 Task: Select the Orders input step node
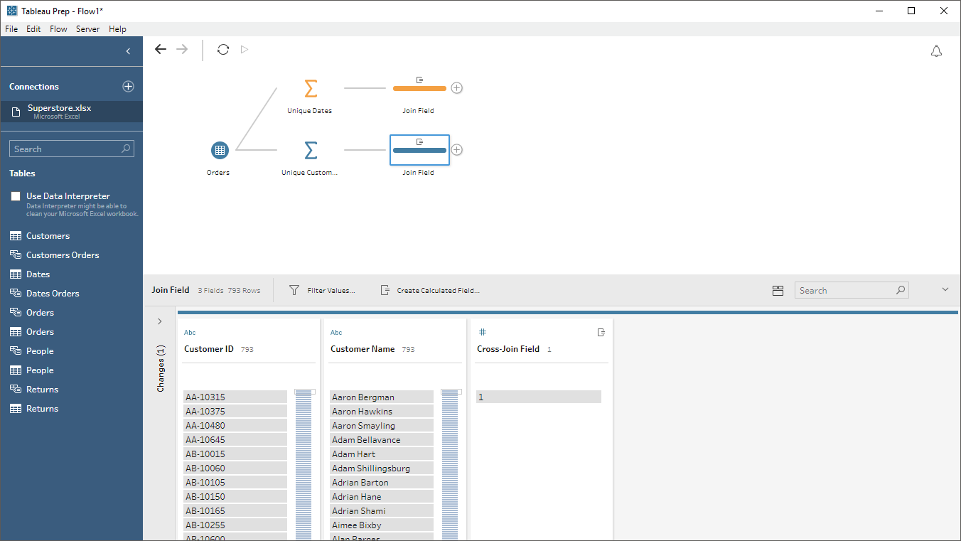[x=220, y=150]
